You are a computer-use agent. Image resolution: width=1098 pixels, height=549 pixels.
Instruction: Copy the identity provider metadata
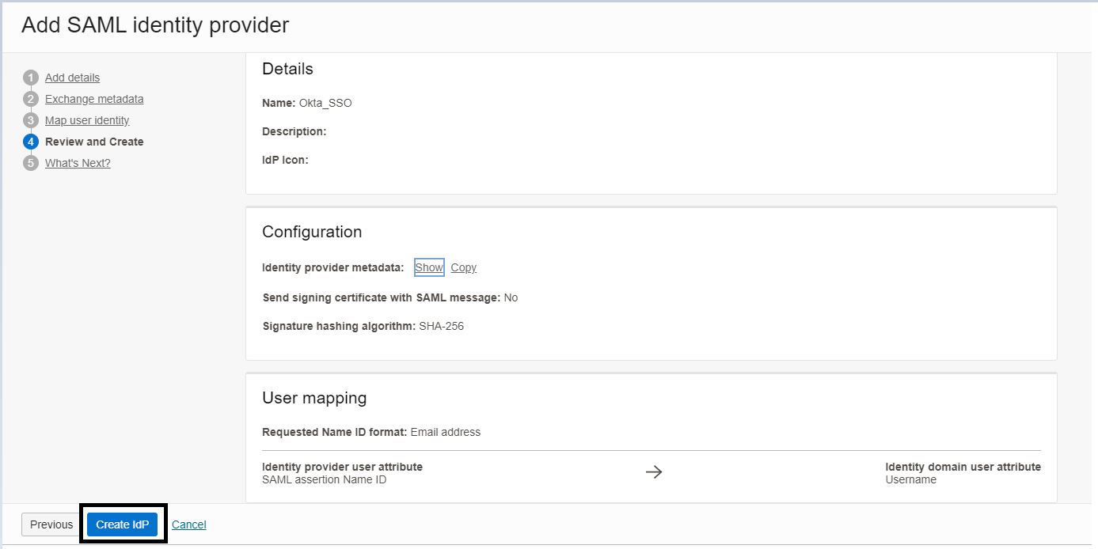pos(463,267)
